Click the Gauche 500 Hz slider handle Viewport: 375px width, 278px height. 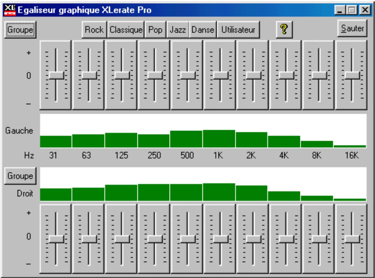pyautogui.click(x=188, y=75)
